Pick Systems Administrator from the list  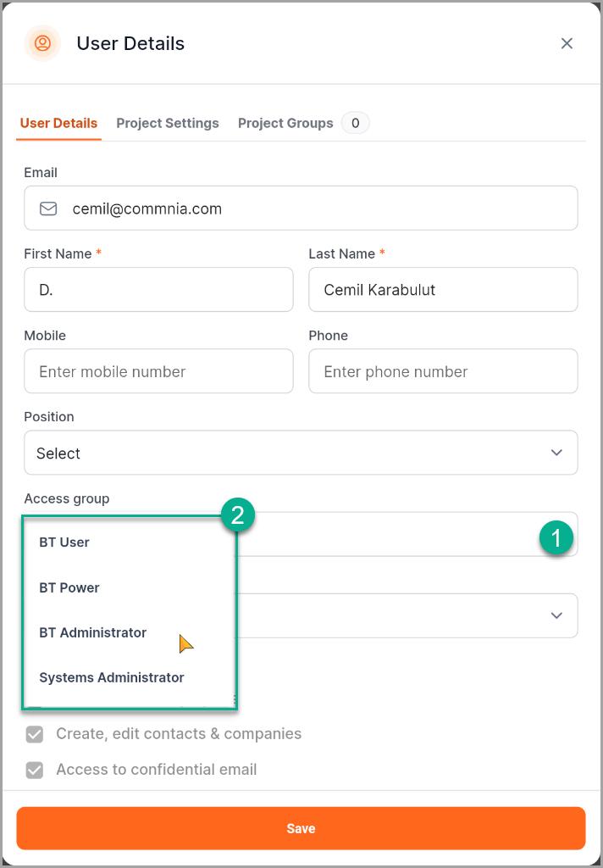click(112, 677)
